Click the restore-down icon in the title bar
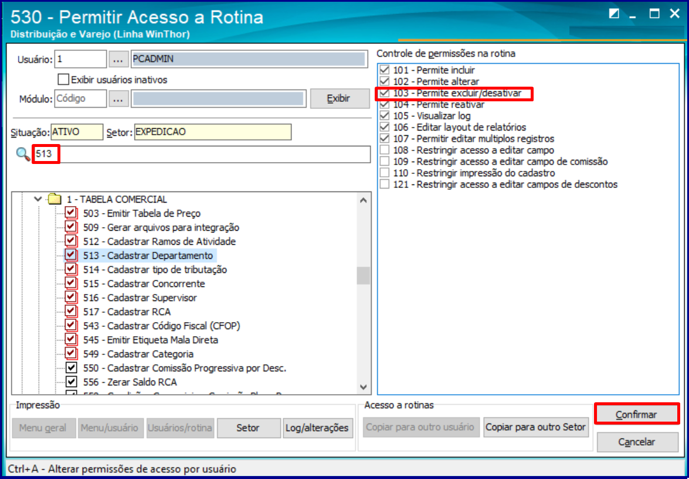 [614, 14]
